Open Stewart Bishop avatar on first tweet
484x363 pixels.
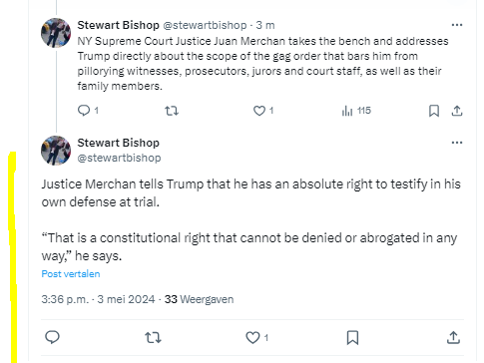click(56, 33)
